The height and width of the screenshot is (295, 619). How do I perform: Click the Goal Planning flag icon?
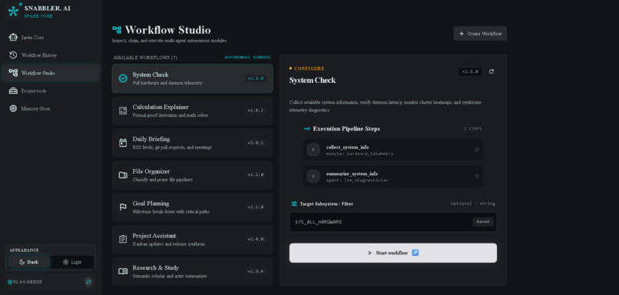[123, 207]
